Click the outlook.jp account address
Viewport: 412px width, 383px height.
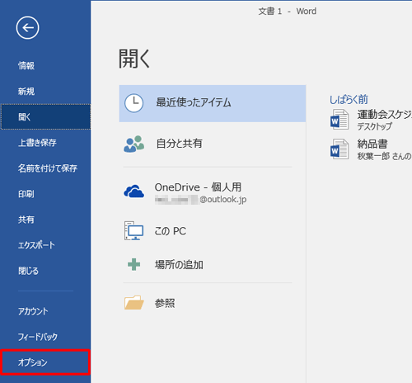point(200,200)
